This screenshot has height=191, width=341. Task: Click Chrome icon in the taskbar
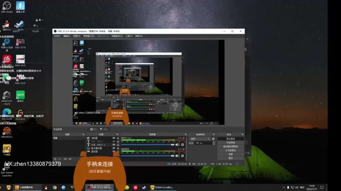(55, 187)
